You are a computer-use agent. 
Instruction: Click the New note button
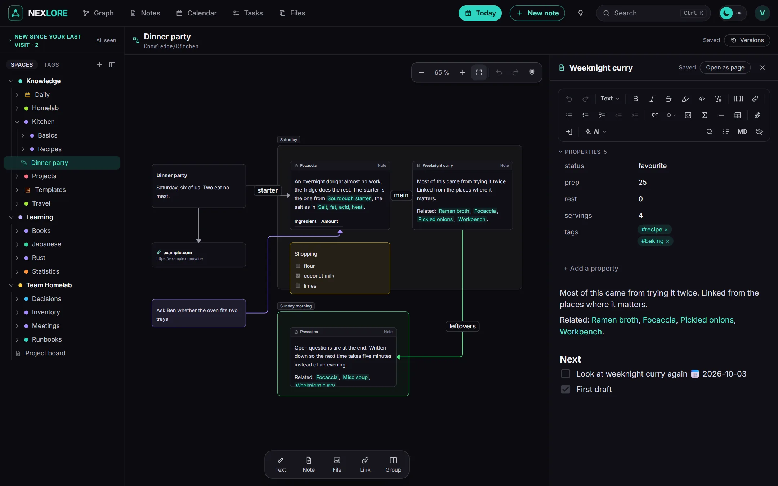tap(537, 13)
